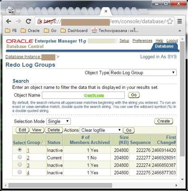Screen dimensions: 188x191
Task: Switch to the Database tab
Action: (x=164, y=46)
